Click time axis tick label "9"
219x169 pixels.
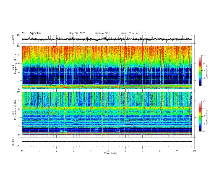(177, 151)
